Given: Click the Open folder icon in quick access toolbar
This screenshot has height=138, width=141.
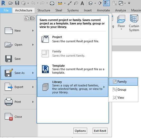Looking at the screenshot, I should [x=11, y=3].
